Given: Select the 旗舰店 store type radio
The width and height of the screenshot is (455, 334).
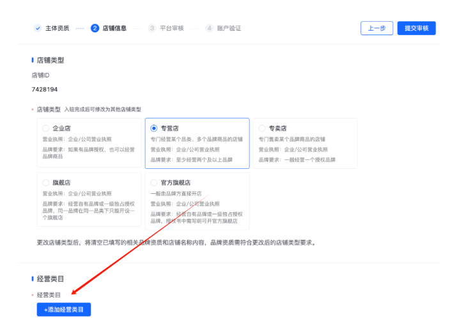Looking at the screenshot, I should point(46,182).
